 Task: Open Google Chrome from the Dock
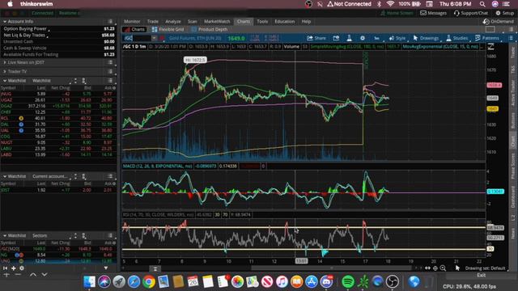coord(149,281)
